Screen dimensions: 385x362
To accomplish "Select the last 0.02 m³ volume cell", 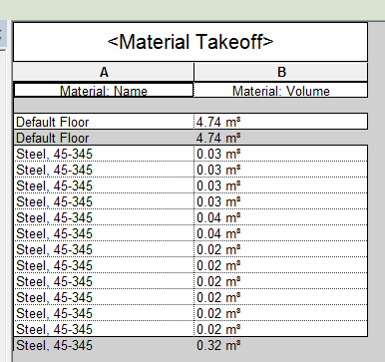I will [281, 329].
